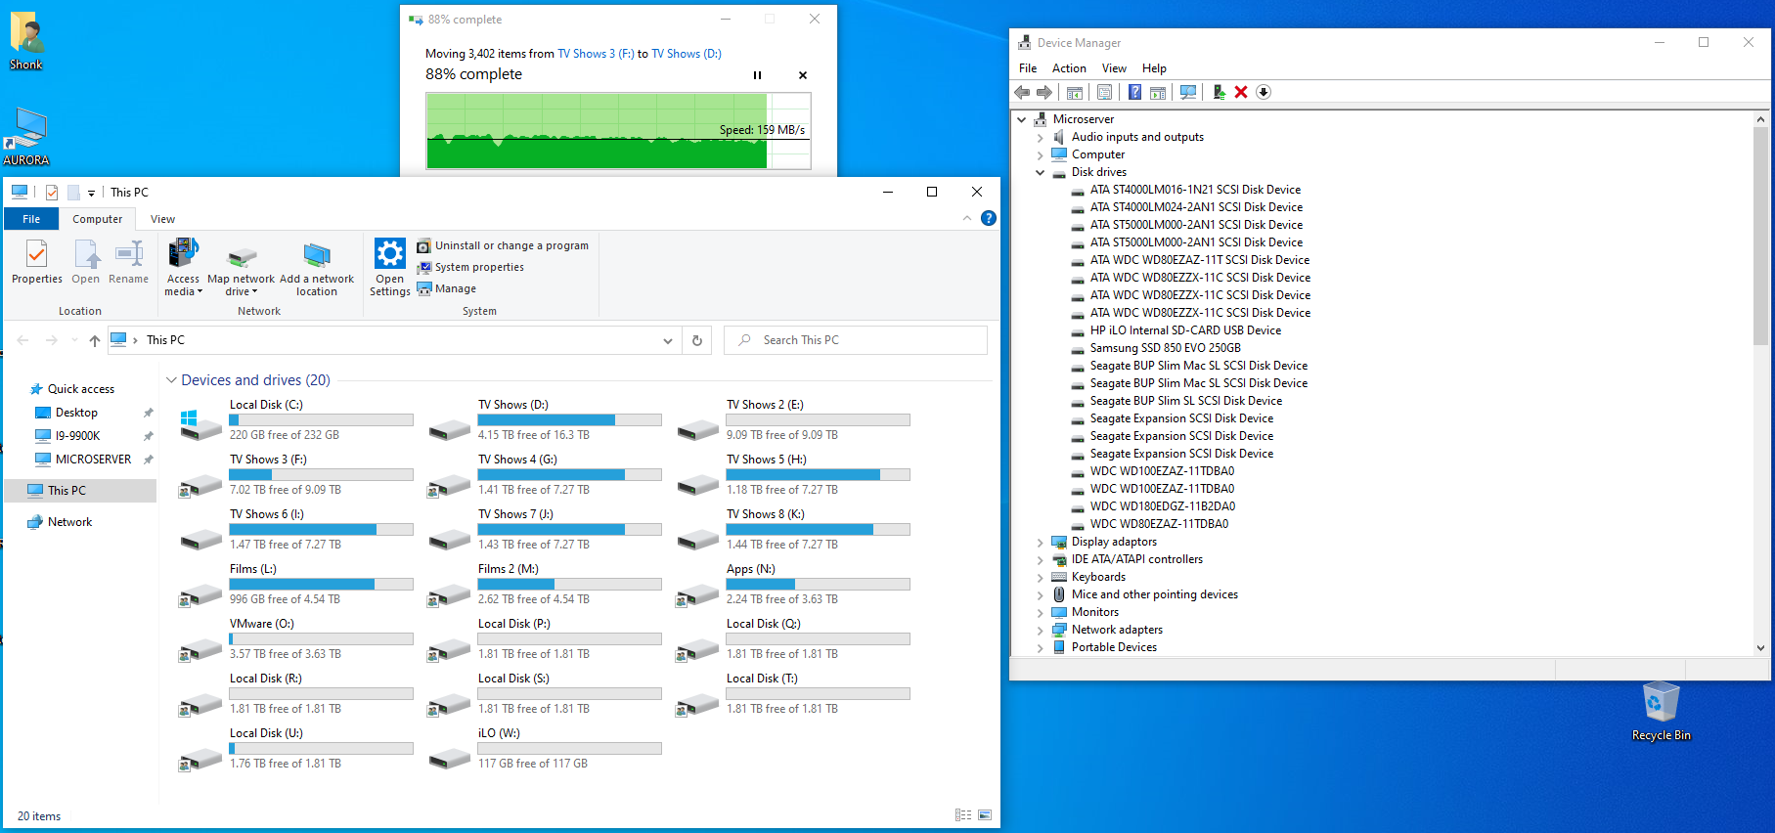
Task: Open Help menu in Device Manager
Action: [1154, 68]
